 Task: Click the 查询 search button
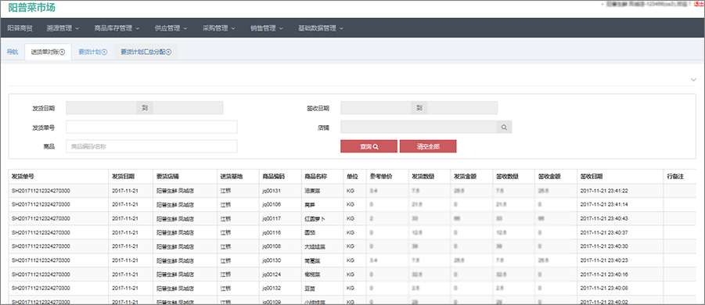[369, 146]
